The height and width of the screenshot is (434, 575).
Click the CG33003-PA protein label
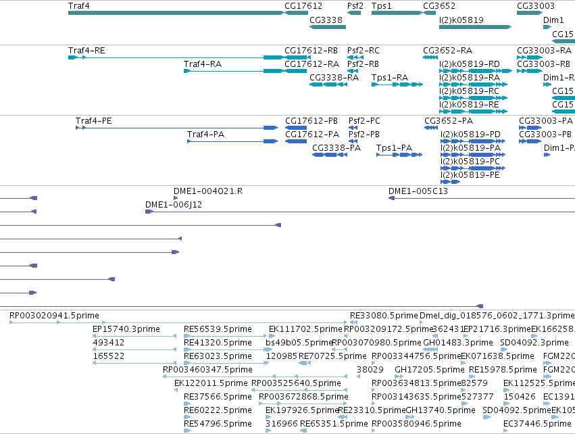click(546, 121)
